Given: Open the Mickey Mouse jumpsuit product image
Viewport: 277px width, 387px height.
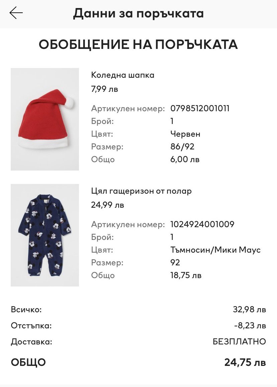Looking at the screenshot, I should [x=44, y=235].
